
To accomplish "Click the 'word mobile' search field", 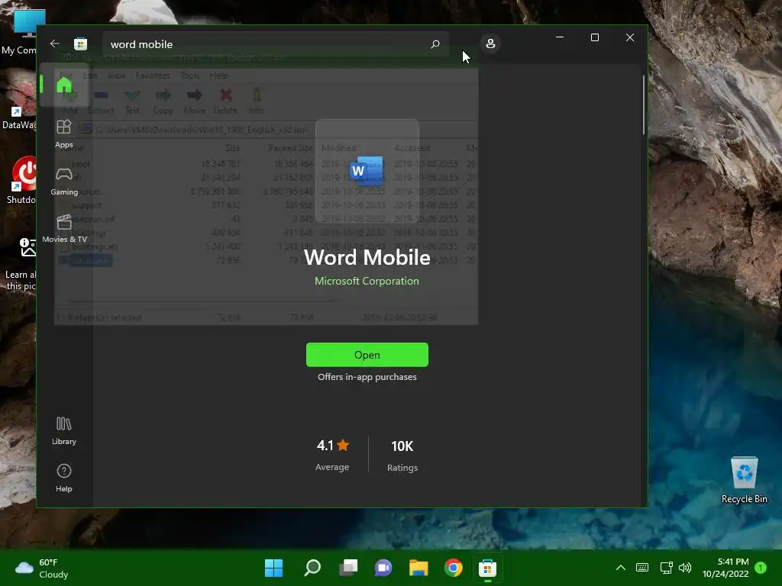I will point(276,44).
